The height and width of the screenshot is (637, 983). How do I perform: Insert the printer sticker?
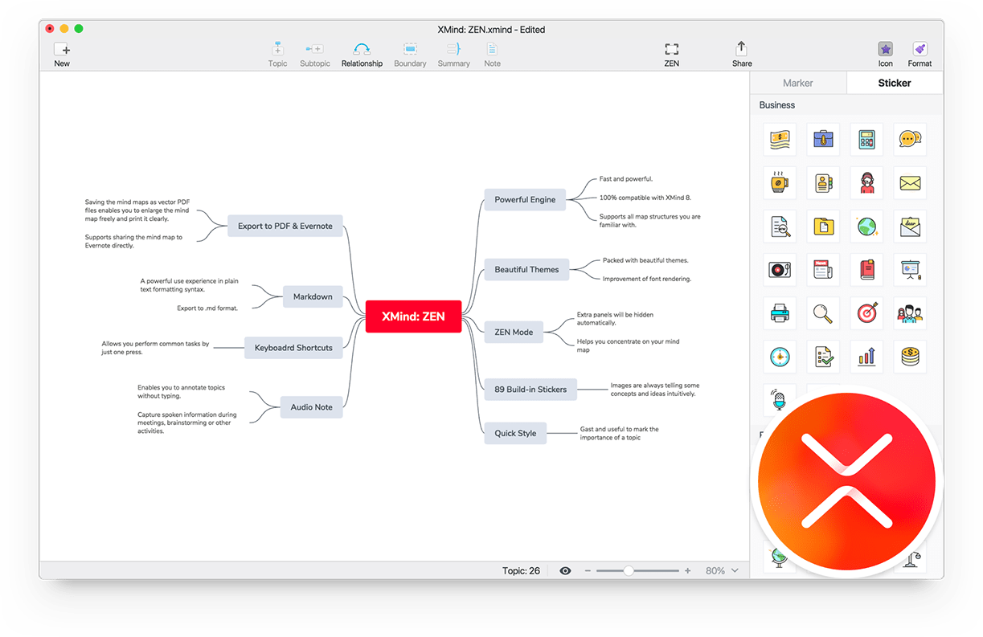(x=779, y=313)
